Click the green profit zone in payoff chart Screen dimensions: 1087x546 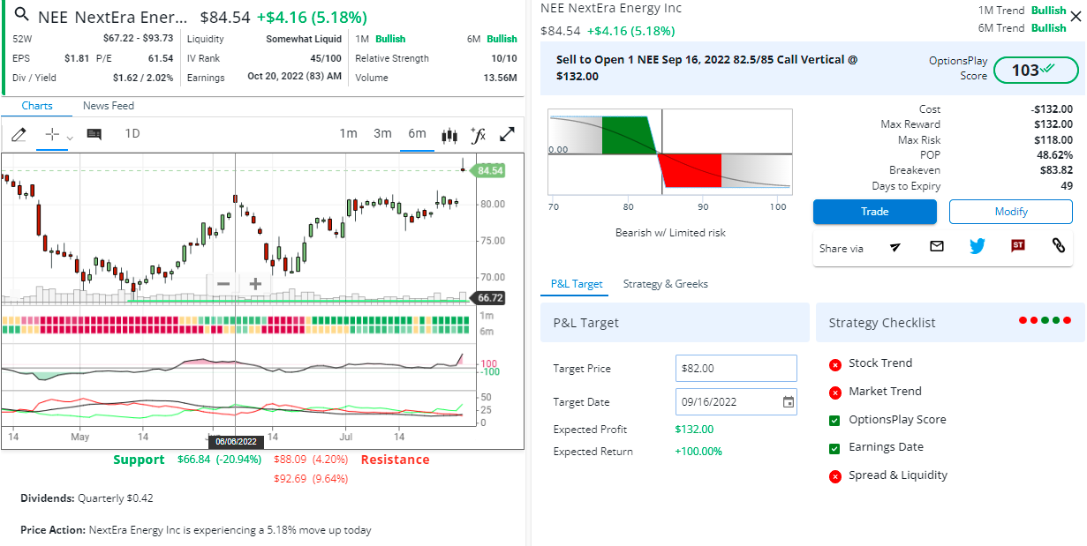coord(629,135)
